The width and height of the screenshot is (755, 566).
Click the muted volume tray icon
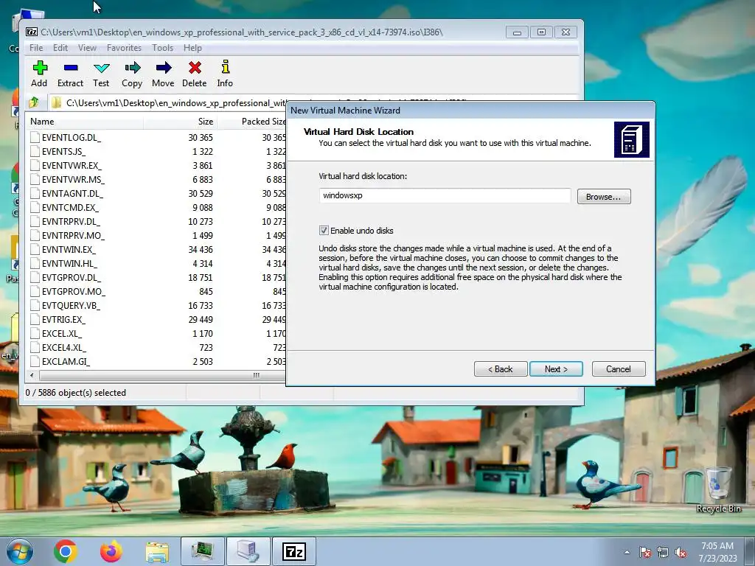click(x=681, y=552)
